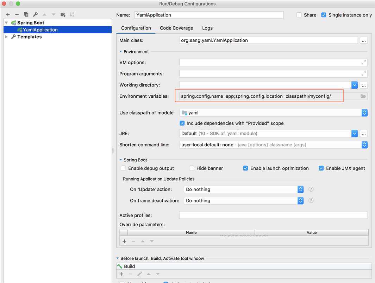375x283 pixels.
Task: Open the Working directory dropdown arrow
Action: [x=355, y=85]
